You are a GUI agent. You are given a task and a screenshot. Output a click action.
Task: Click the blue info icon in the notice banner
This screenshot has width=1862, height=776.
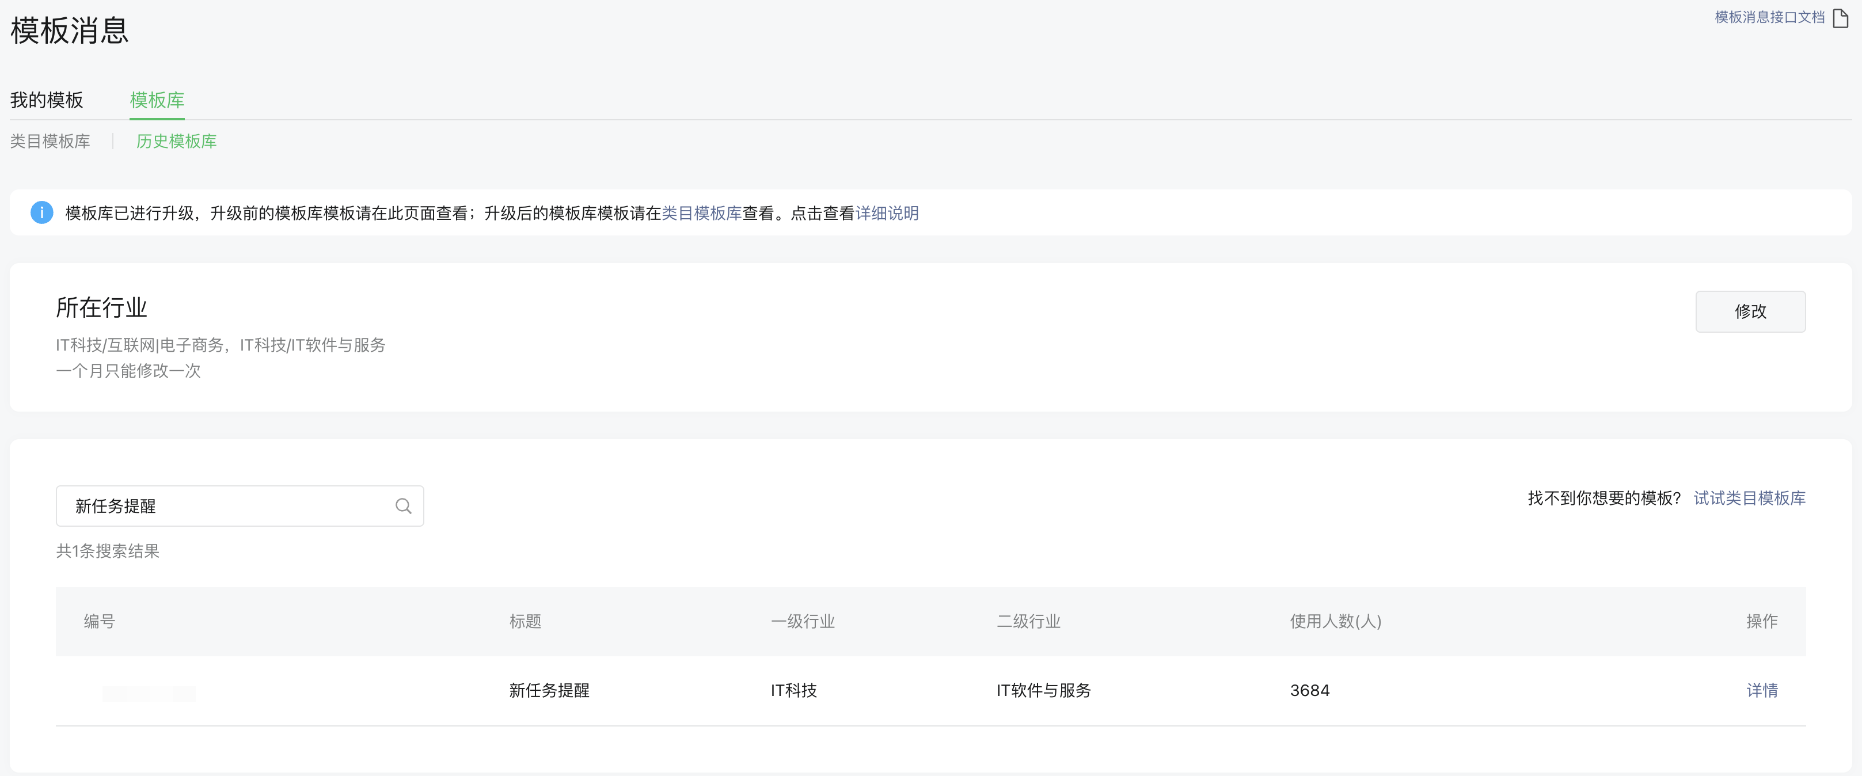tap(41, 212)
